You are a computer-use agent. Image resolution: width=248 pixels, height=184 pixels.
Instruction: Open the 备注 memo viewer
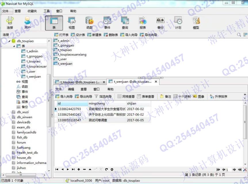tap(166, 96)
